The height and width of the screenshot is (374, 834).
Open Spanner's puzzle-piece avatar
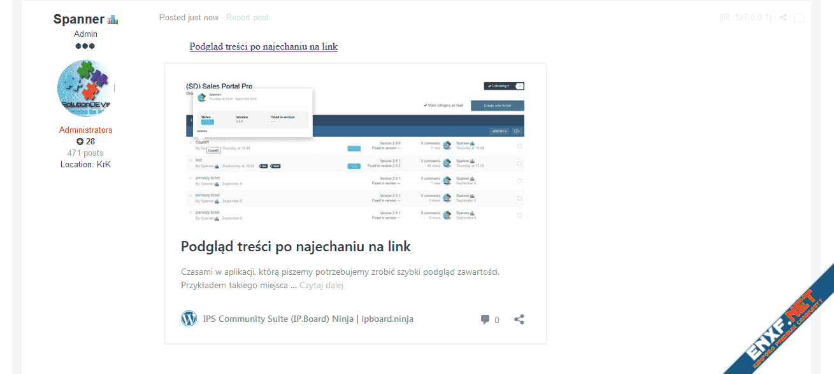tap(85, 88)
